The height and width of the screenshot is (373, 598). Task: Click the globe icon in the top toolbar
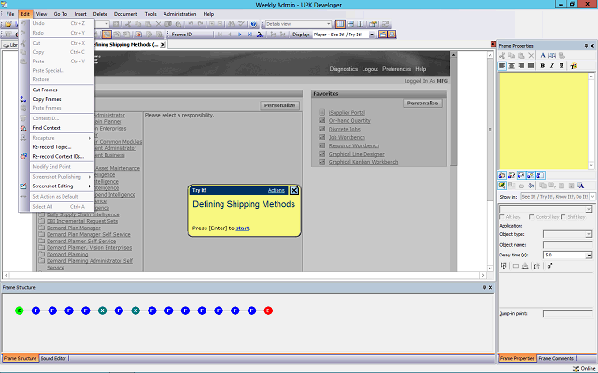pyautogui.click(x=253, y=24)
